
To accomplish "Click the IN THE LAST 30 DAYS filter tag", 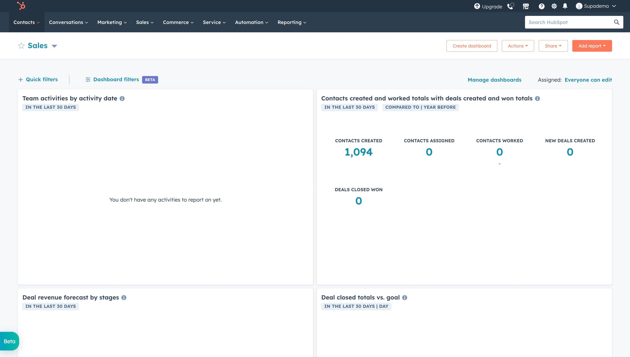I will coord(50,107).
